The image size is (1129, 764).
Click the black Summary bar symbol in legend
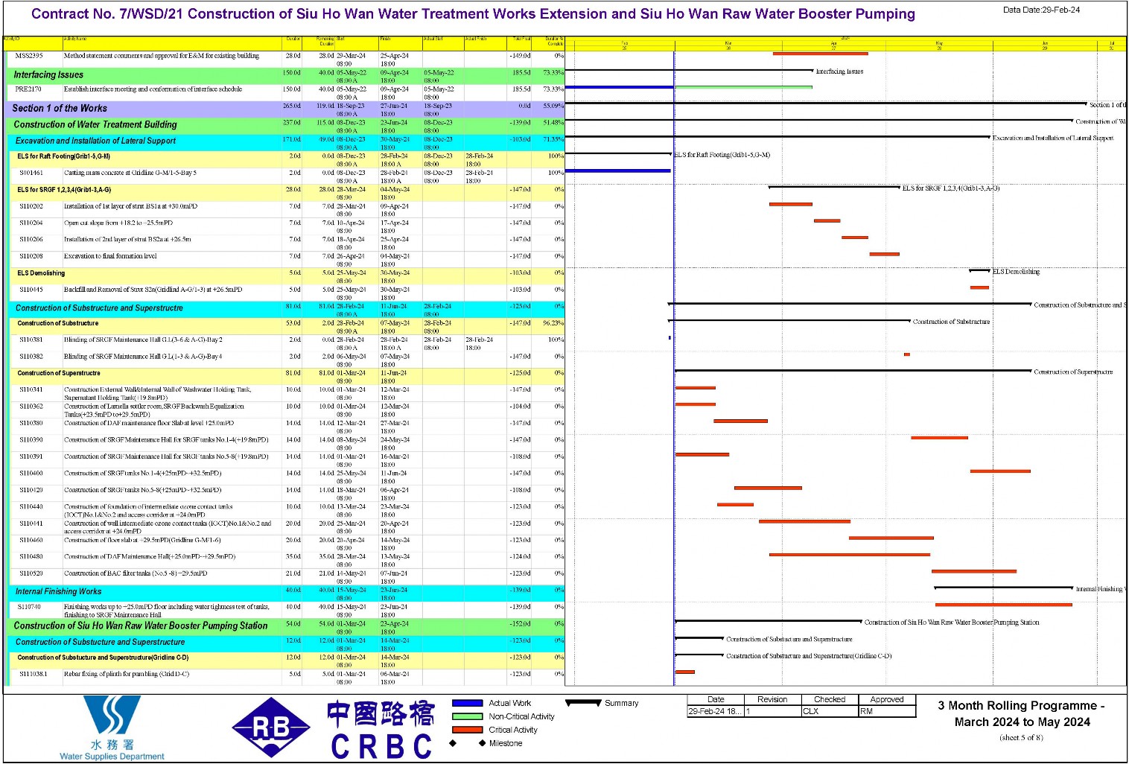tap(583, 702)
